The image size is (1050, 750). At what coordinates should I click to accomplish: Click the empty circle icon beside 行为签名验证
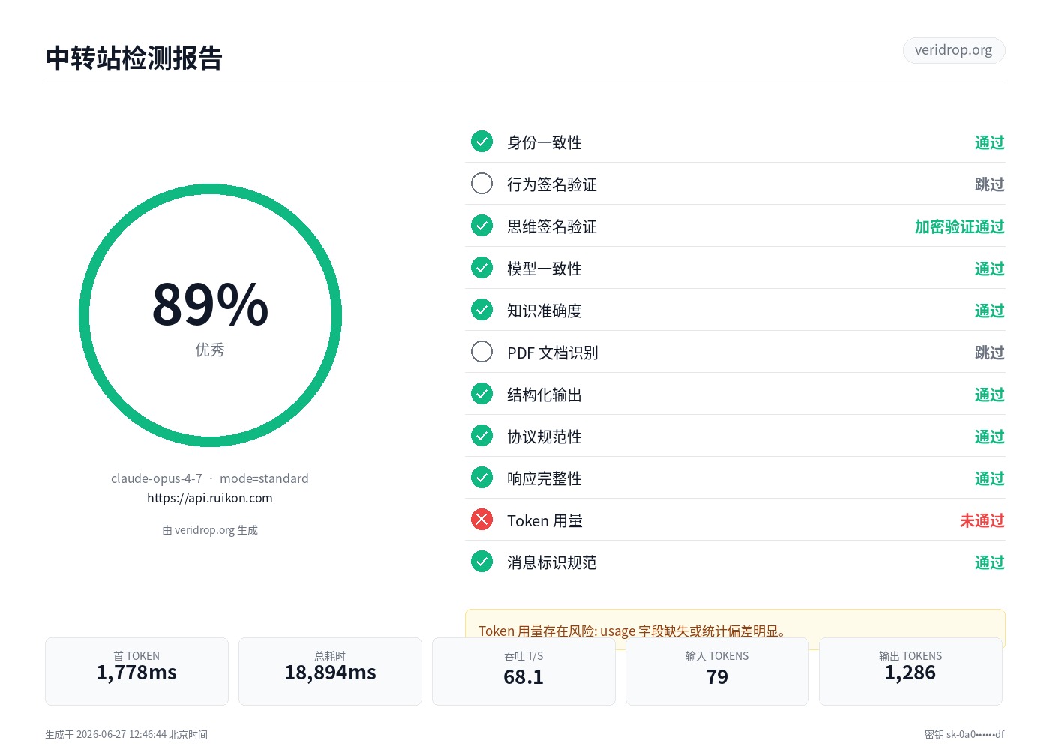[481, 184]
